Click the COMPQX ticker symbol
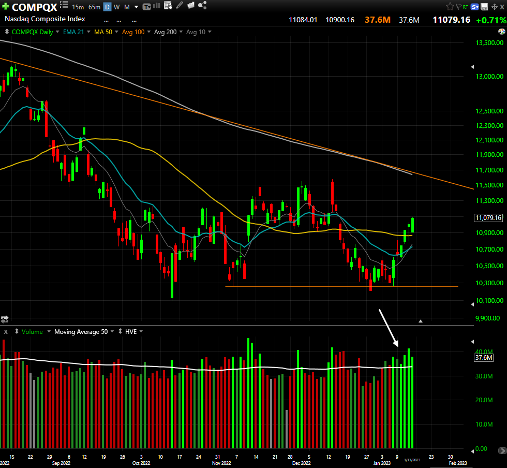This screenshot has height=468, width=507. click(x=34, y=7)
